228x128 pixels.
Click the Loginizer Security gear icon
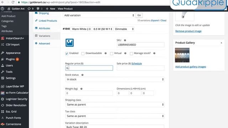[2, 99]
